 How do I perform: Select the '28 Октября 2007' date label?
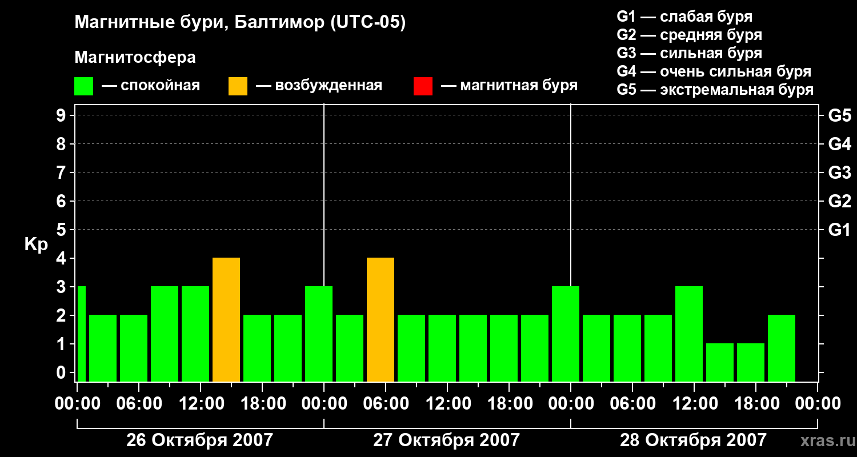[x=693, y=440]
